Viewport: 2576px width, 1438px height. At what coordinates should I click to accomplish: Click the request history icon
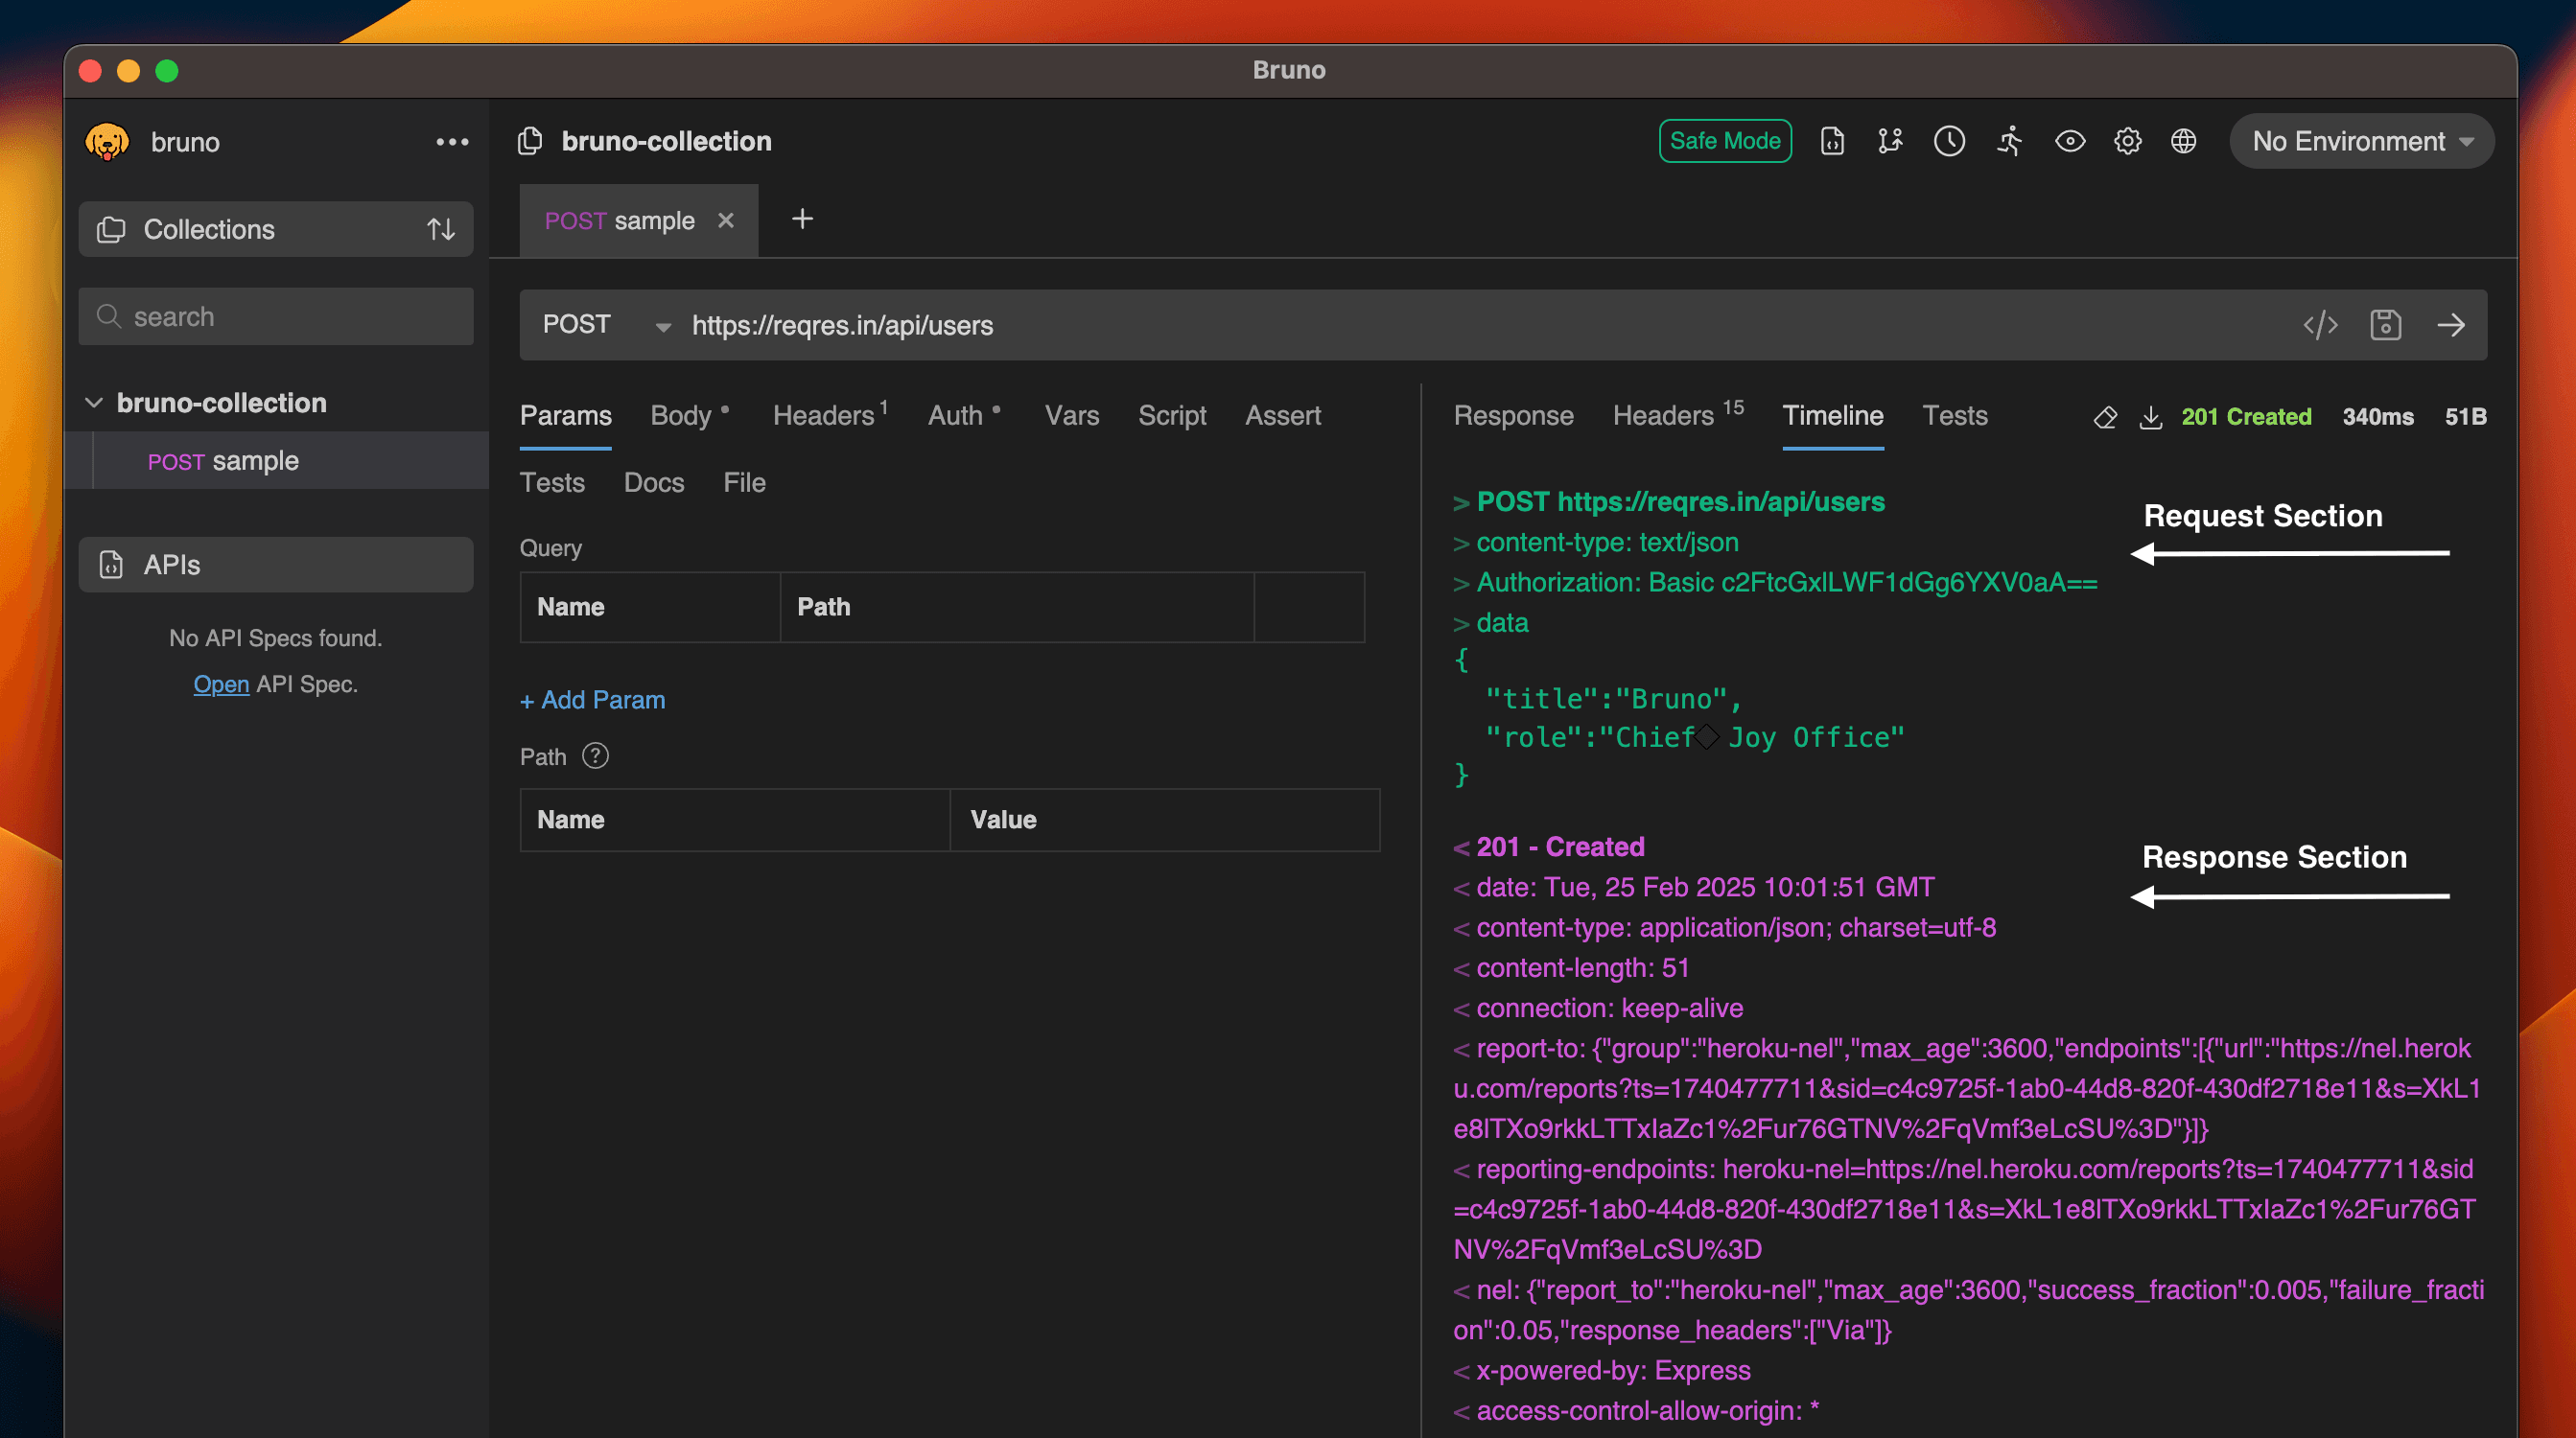(1950, 142)
